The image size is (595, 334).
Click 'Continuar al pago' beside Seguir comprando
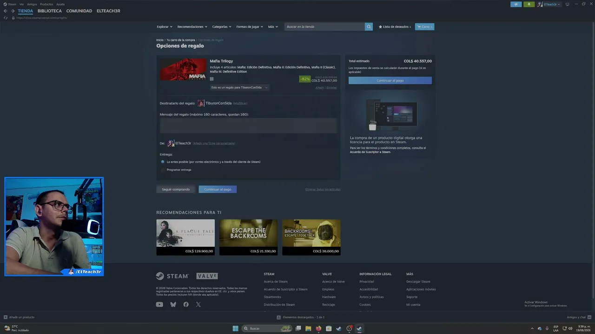click(218, 189)
